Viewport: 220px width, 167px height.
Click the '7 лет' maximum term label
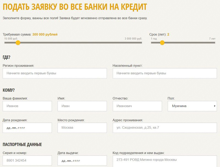212,39
